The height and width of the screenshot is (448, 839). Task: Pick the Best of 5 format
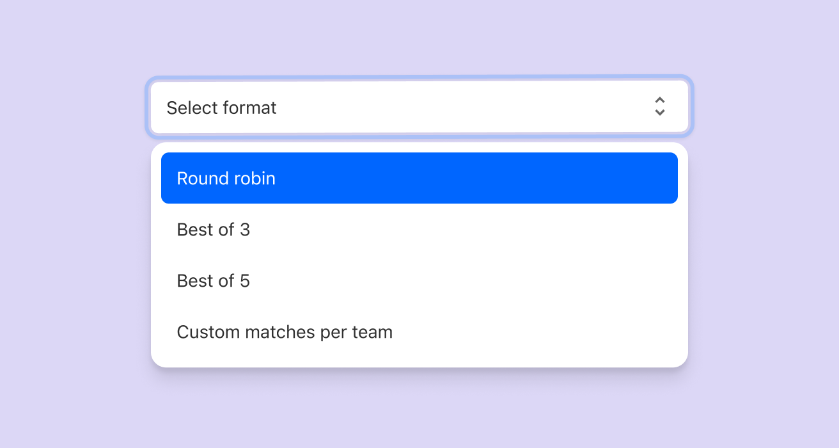coord(419,280)
